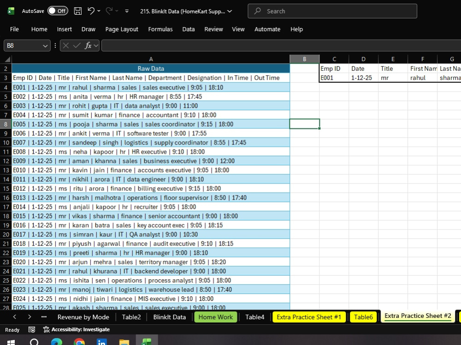Open the View ribbon tab
The image size is (461, 345).
[238, 29]
